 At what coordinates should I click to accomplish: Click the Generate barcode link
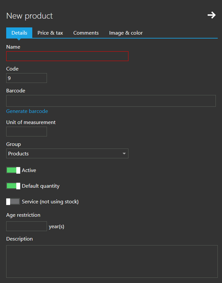coord(27,111)
